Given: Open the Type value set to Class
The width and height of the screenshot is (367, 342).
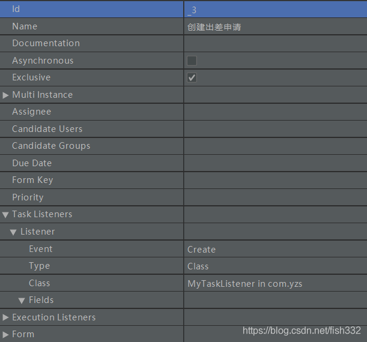Looking at the screenshot, I should 275,266.
